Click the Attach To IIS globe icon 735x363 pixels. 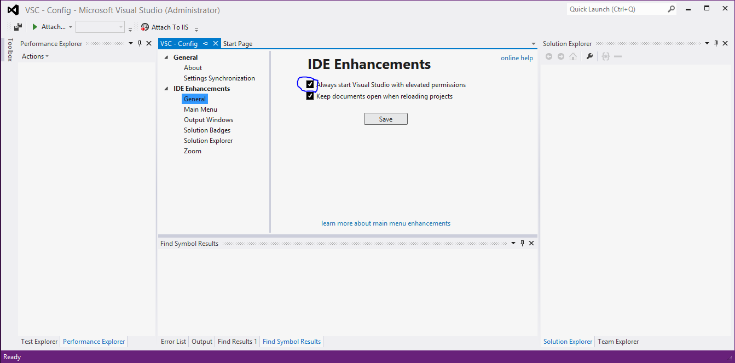click(x=145, y=27)
